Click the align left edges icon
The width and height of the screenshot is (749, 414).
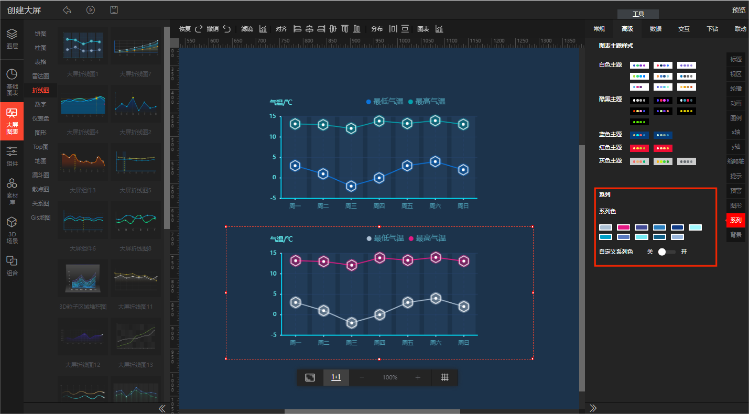click(x=297, y=29)
